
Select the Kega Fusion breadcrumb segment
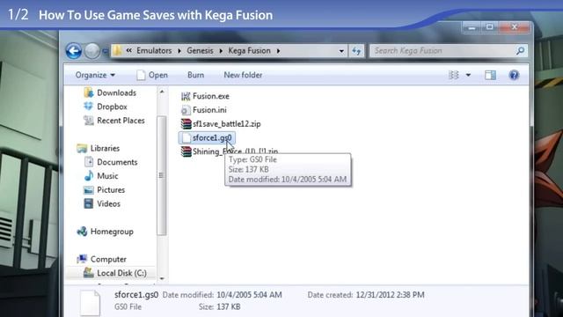pos(250,51)
